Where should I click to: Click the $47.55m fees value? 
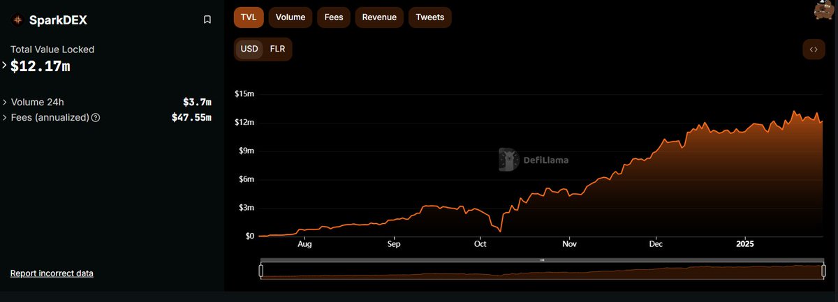(x=191, y=117)
